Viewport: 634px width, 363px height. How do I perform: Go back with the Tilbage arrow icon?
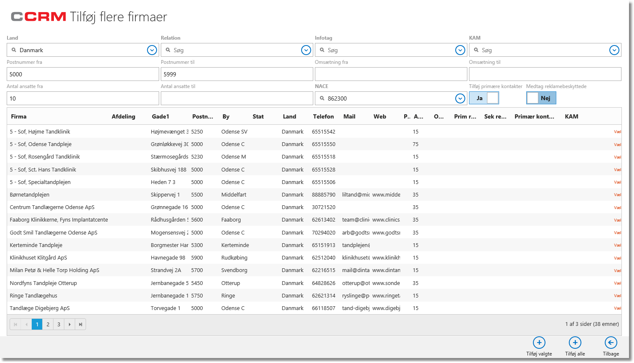point(611,343)
